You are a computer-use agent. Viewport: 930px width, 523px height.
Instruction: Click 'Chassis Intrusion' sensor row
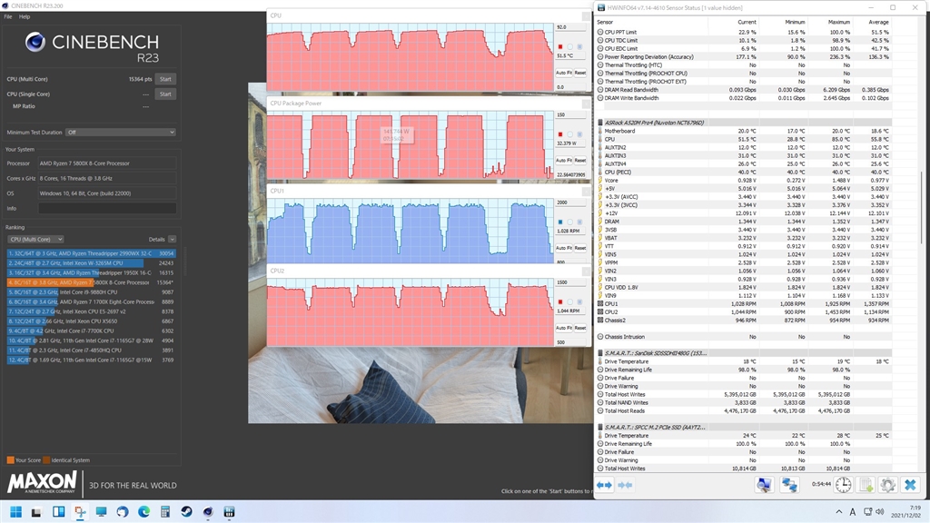pyautogui.click(x=744, y=337)
